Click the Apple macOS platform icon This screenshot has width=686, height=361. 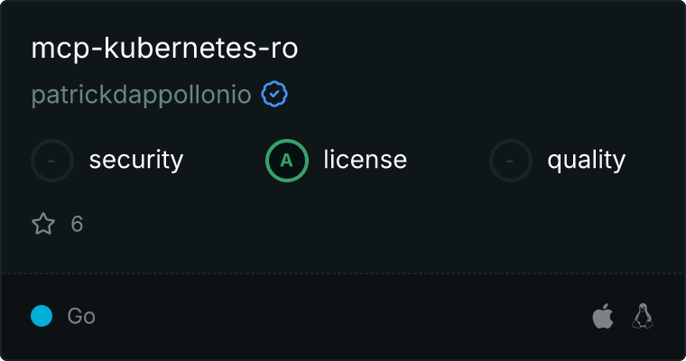[602, 316]
